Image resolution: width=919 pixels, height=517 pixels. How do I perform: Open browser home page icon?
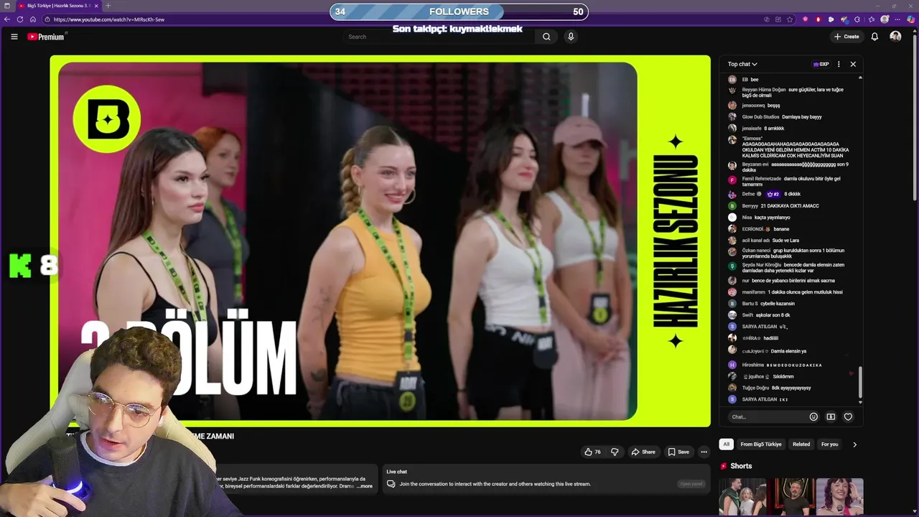click(32, 19)
